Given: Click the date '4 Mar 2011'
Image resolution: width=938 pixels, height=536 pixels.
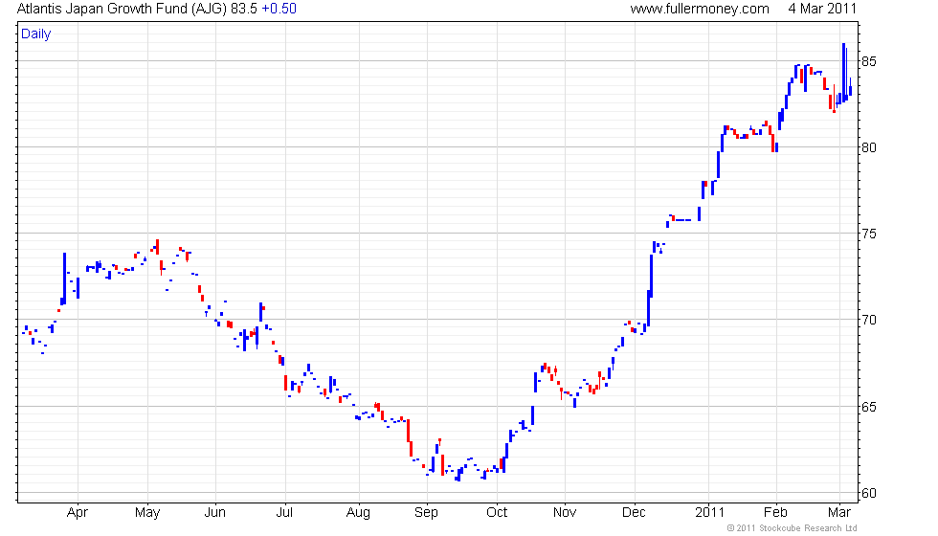Looking at the screenshot, I should click(x=822, y=9).
